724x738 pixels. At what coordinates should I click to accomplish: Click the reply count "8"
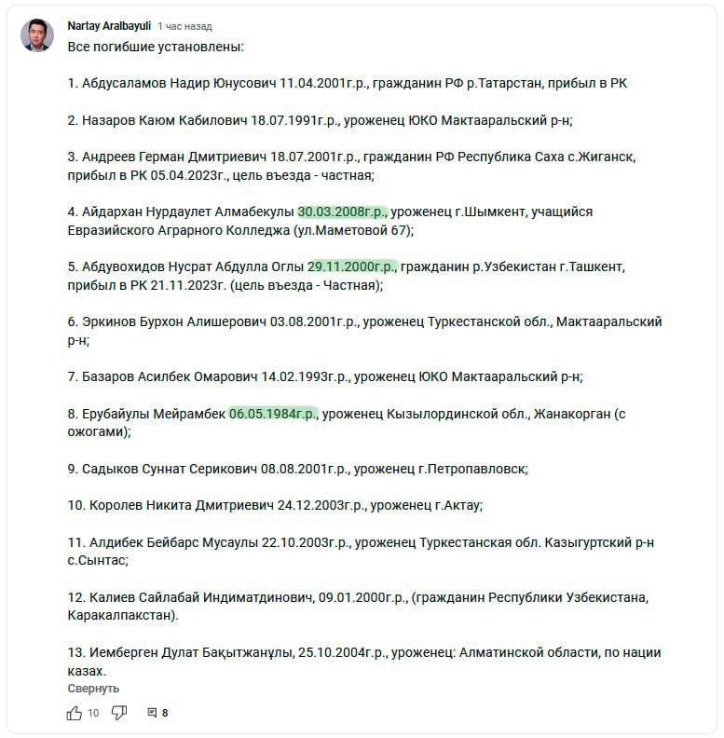click(165, 713)
